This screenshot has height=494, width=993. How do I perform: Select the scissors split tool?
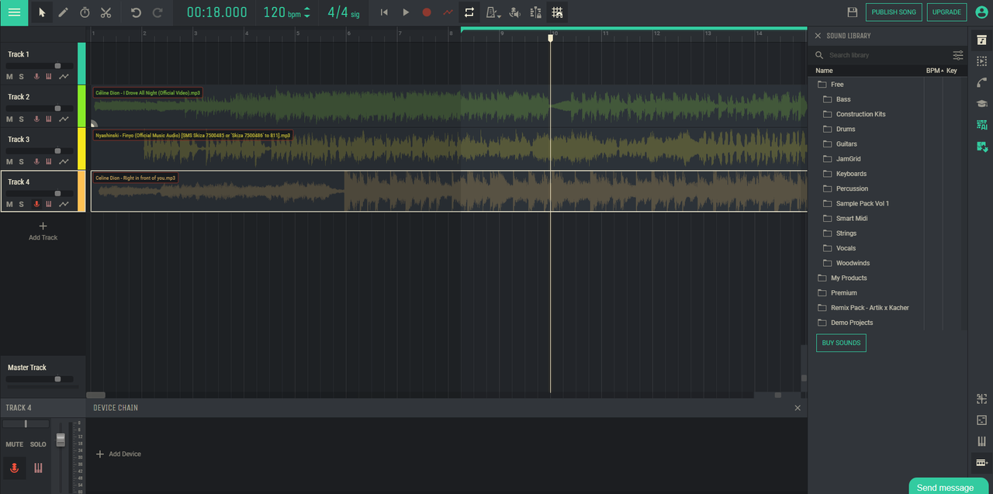click(x=106, y=12)
